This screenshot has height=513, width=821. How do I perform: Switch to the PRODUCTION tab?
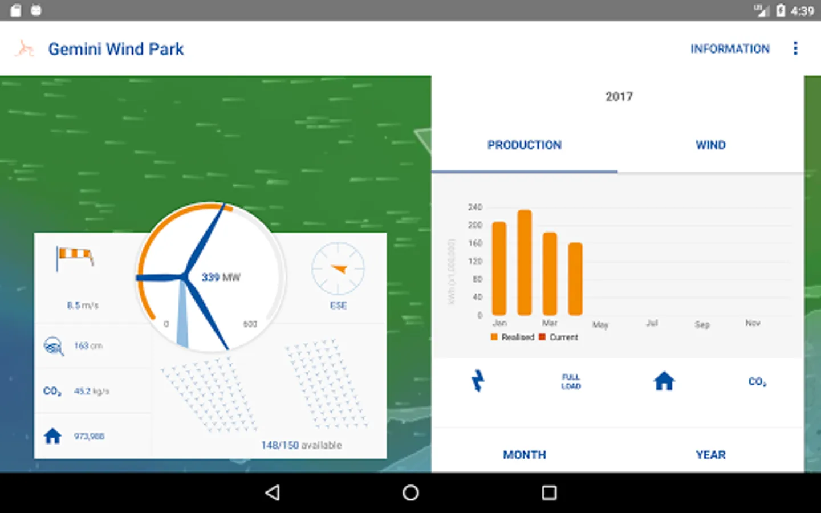[525, 145]
